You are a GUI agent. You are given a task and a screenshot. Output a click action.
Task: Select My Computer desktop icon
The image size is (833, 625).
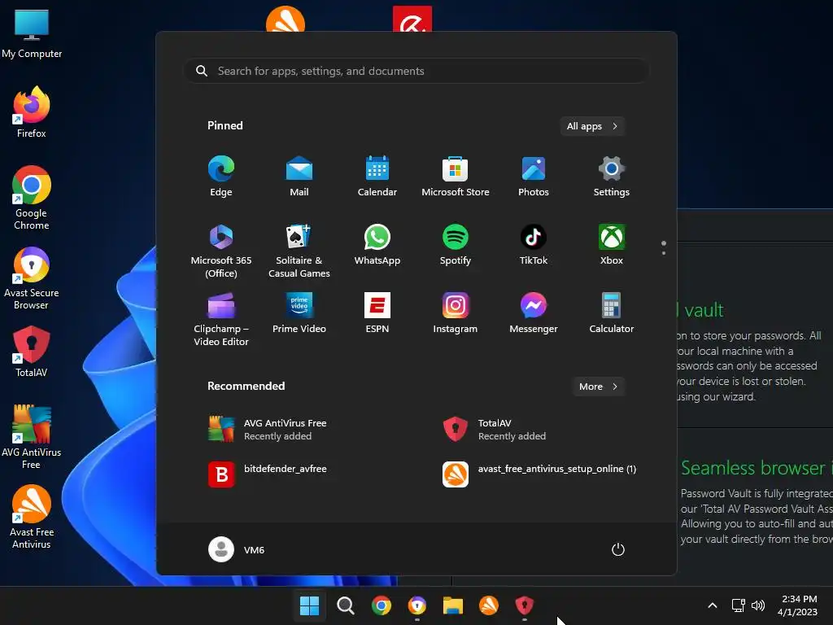(x=32, y=34)
